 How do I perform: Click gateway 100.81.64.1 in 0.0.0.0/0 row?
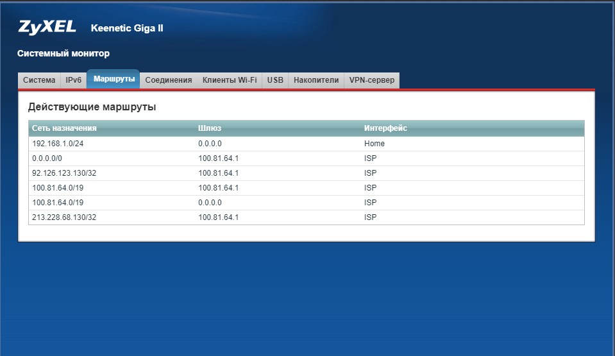pos(218,158)
